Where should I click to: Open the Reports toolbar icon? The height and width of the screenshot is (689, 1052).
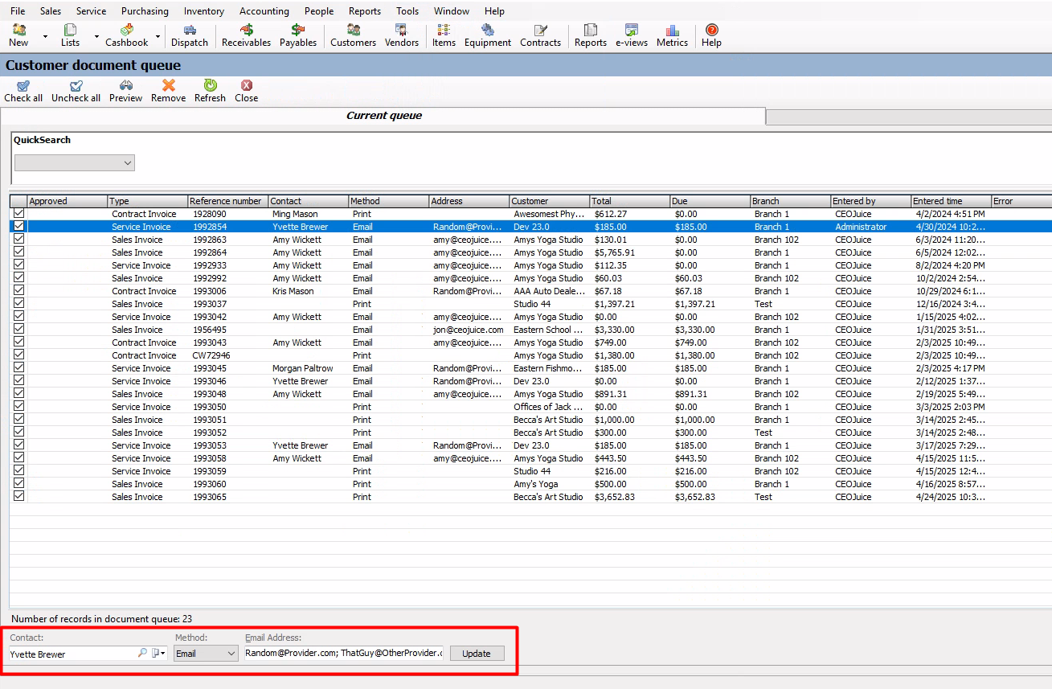(591, 35)
